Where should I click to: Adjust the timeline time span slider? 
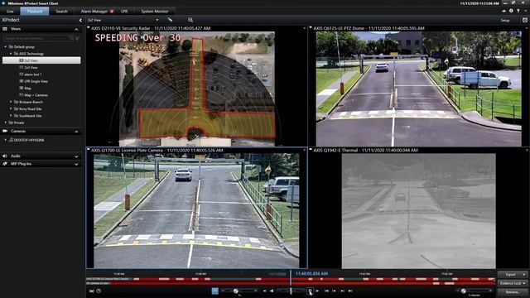point(464,291)
